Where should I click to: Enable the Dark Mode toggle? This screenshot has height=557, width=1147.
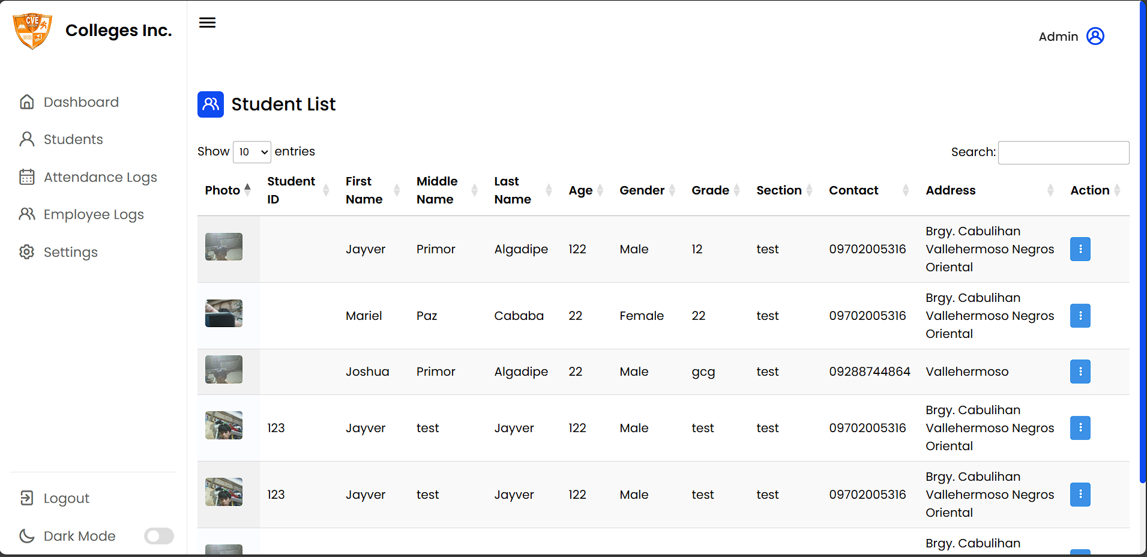tap(158, 536)
